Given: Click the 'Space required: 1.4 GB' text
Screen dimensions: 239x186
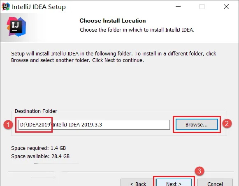Looking at the screenshot, I should coord(38,148).
